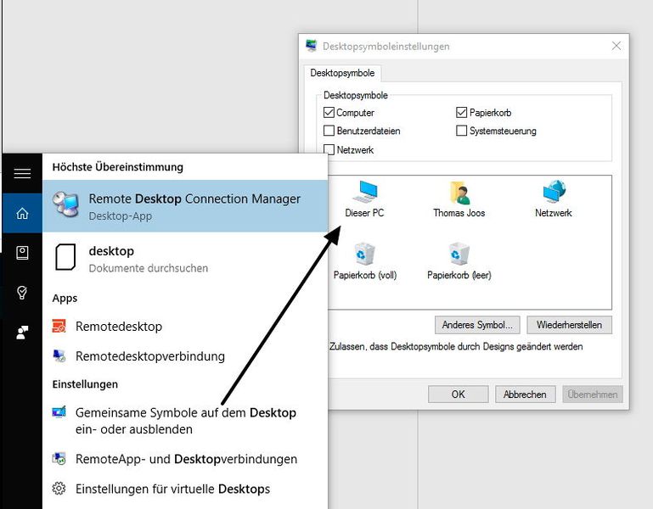Open the Notebook icon in the search sidebar
This screenshot has width=653, height=509.
(x=22, y=253)
